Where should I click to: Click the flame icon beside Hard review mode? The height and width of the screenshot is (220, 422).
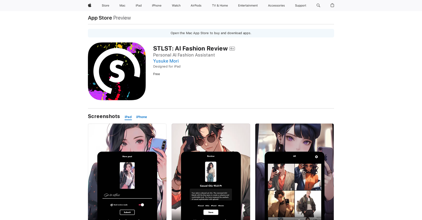pos(112,205)
